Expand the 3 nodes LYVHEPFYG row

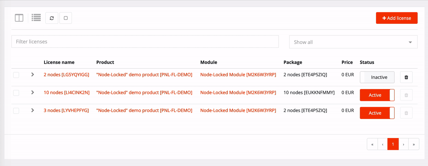pos(33,110)
